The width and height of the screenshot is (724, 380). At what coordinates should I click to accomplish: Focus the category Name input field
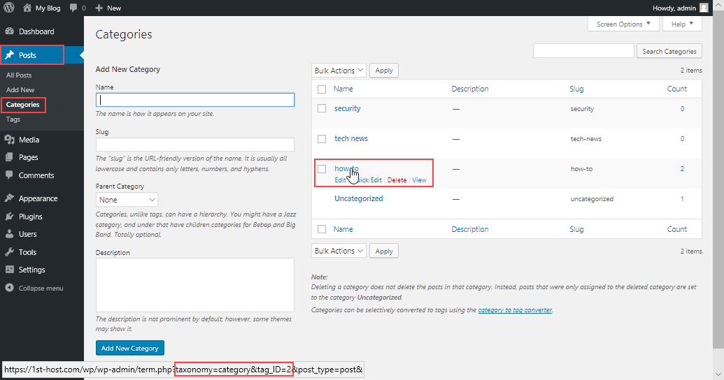(x=194, y=100)
